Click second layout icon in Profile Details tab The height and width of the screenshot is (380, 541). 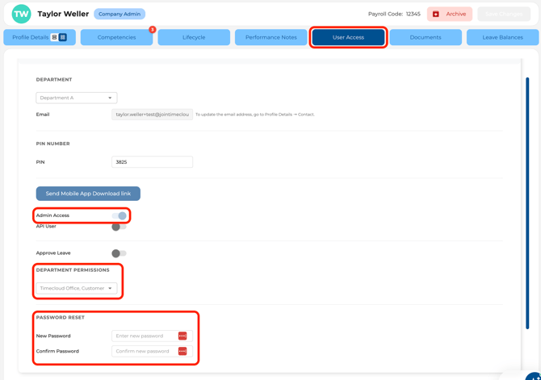[63, 37]
